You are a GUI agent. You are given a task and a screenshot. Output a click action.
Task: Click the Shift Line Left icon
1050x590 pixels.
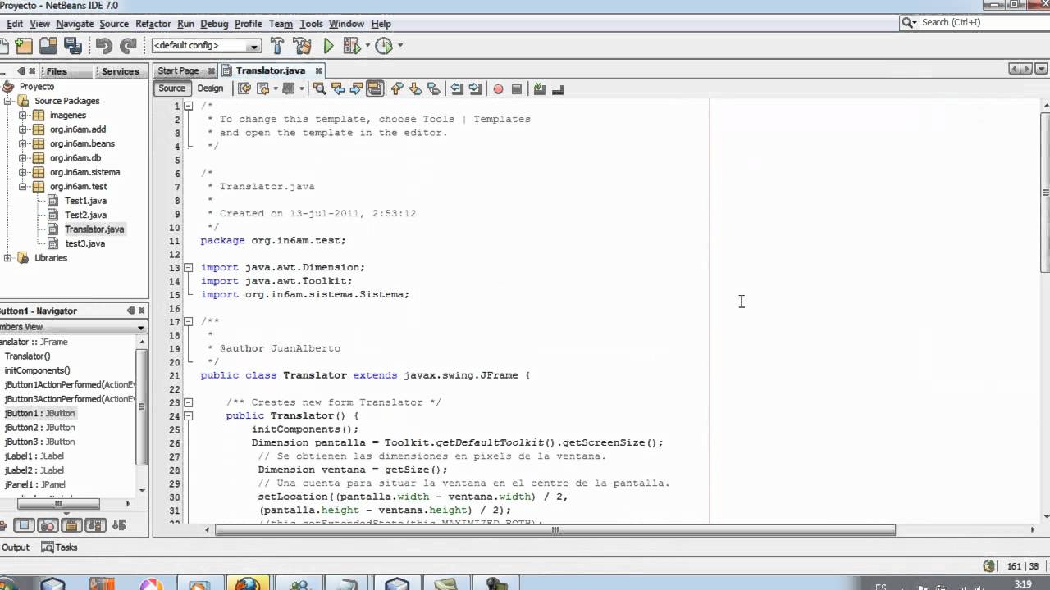pos(457,88)
